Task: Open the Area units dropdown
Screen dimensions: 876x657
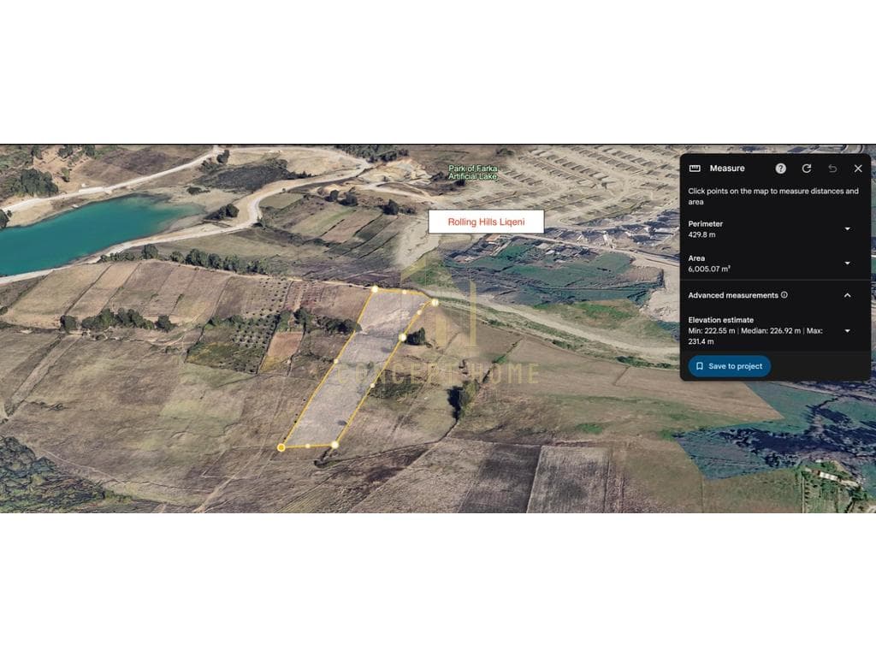Action: pos(848,263)
